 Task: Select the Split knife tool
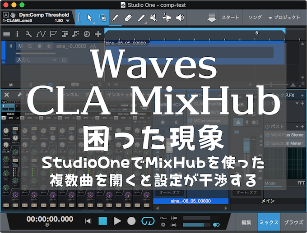pyautogui.click(x=115, y=18)
